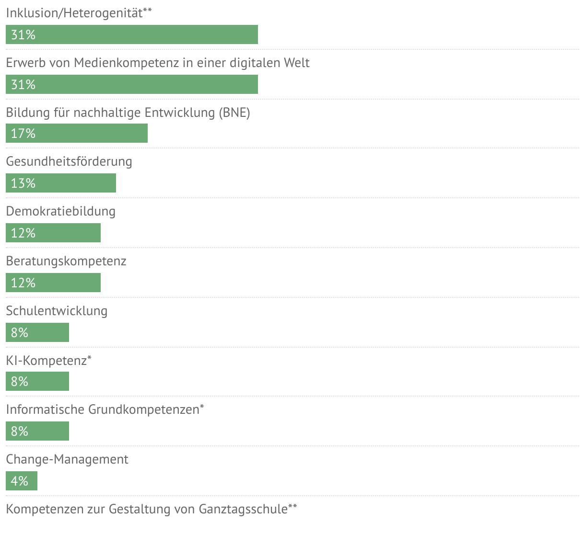Screen dimensions: 585x545
Task: Click the KI-Kompetenz label text
Action: pyautogui.click(x=47, y=361)
